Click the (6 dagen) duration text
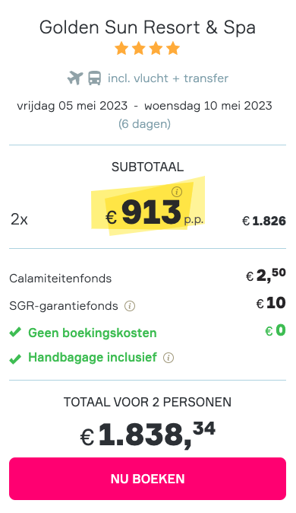 (144, 124)
